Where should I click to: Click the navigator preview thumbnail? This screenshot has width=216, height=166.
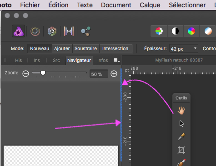tap(61, 156)
